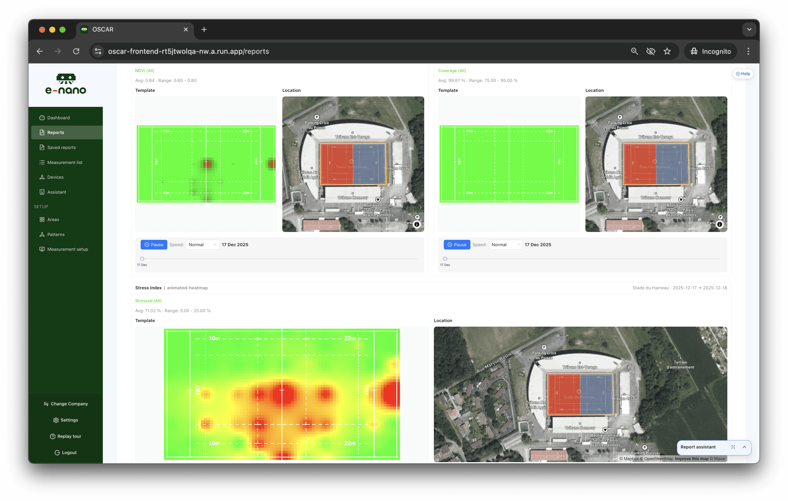Bookmark this page with star icon
Viewport: 788px width, 501px height.
667,51
